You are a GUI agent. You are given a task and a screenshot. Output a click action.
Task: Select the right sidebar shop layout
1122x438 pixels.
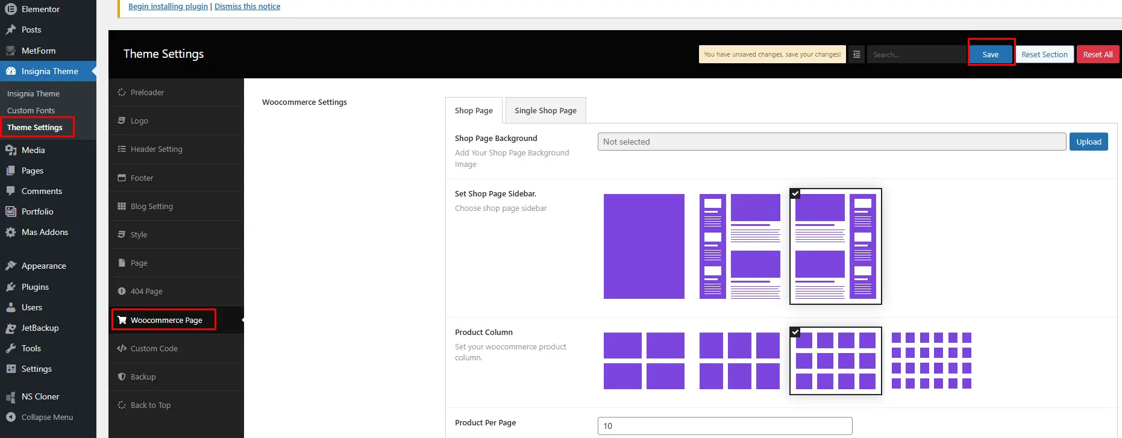tap(836, 246)
